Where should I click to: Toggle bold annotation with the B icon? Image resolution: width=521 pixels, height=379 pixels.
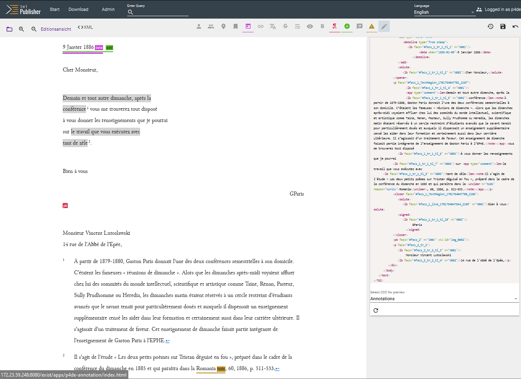pyautogui.click(x=322, y=26)
